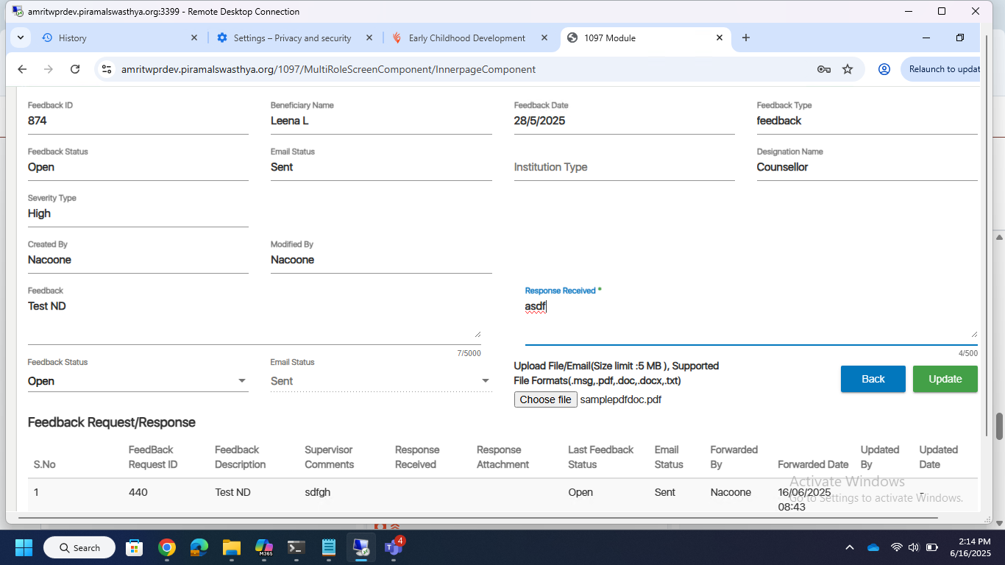Click the Choose file button
Viewport: 1005px width, 565px height.
click(x=545, y=399)
